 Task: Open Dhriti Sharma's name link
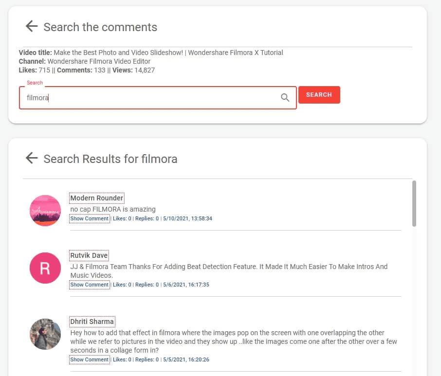click(x=92, y=322)
